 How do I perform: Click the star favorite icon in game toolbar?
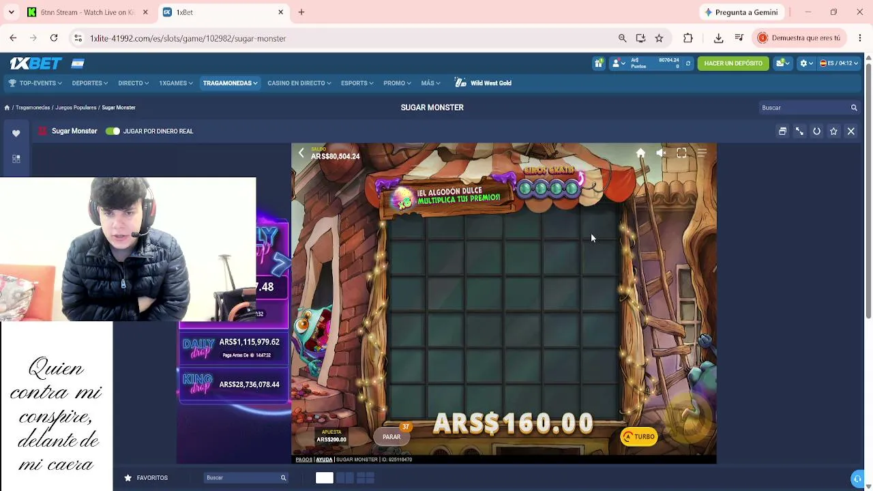coord(833,131)
